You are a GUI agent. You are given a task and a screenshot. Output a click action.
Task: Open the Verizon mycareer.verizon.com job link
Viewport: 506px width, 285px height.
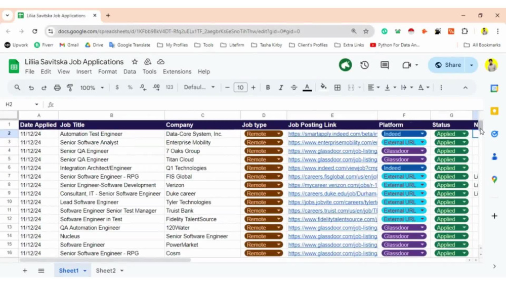click(332, 185)
